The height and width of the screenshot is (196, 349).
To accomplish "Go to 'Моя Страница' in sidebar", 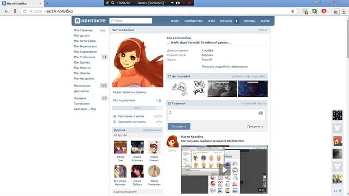I will pyautogui.click(x=83, y=30).
